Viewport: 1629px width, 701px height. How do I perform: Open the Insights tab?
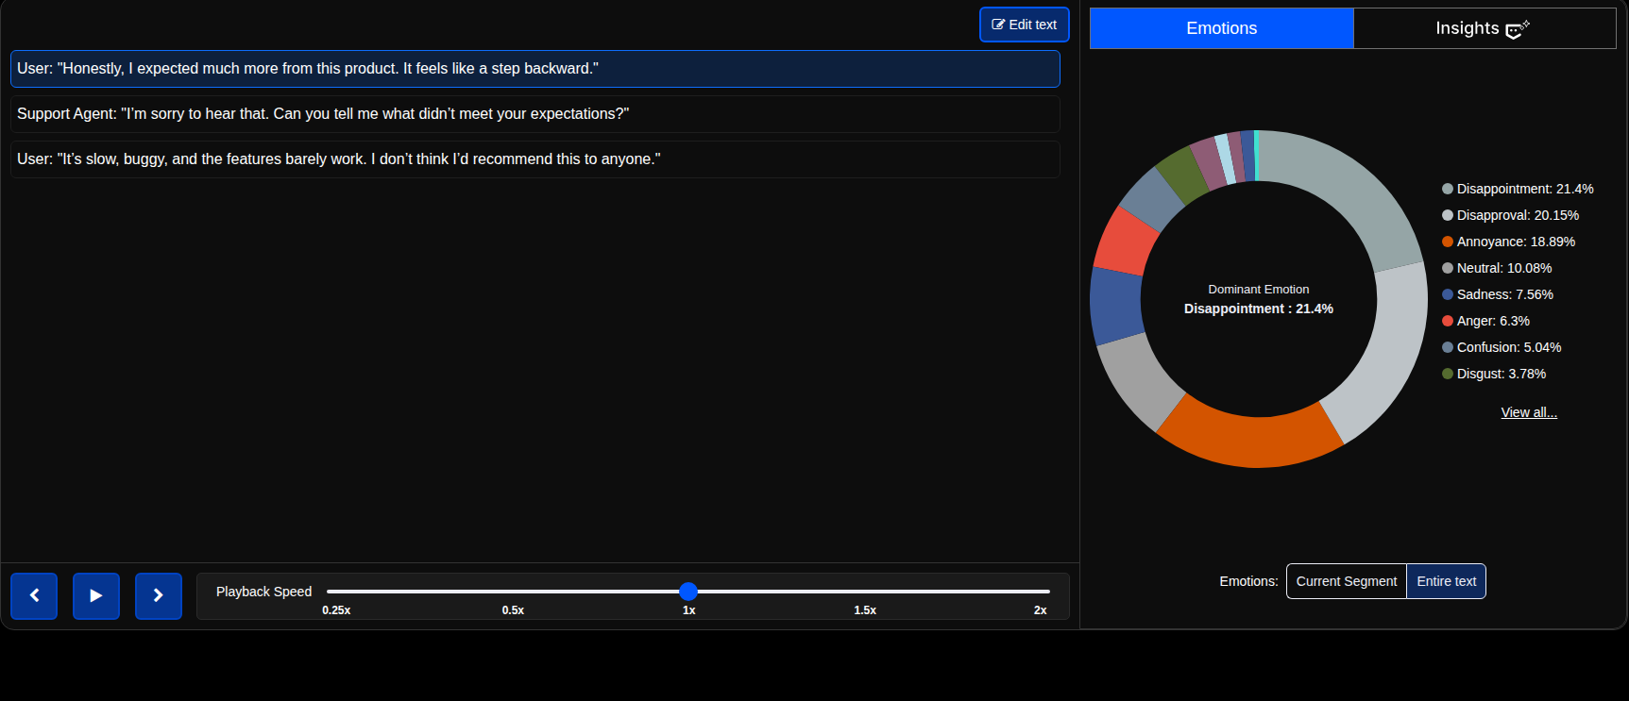1485,28
